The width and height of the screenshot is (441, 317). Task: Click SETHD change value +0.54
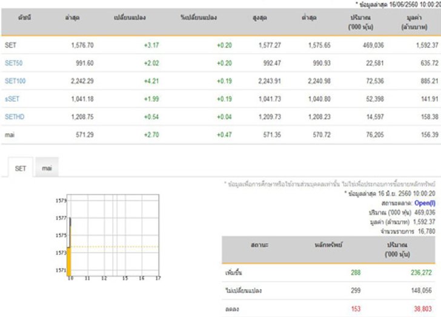tap(151, 117)
